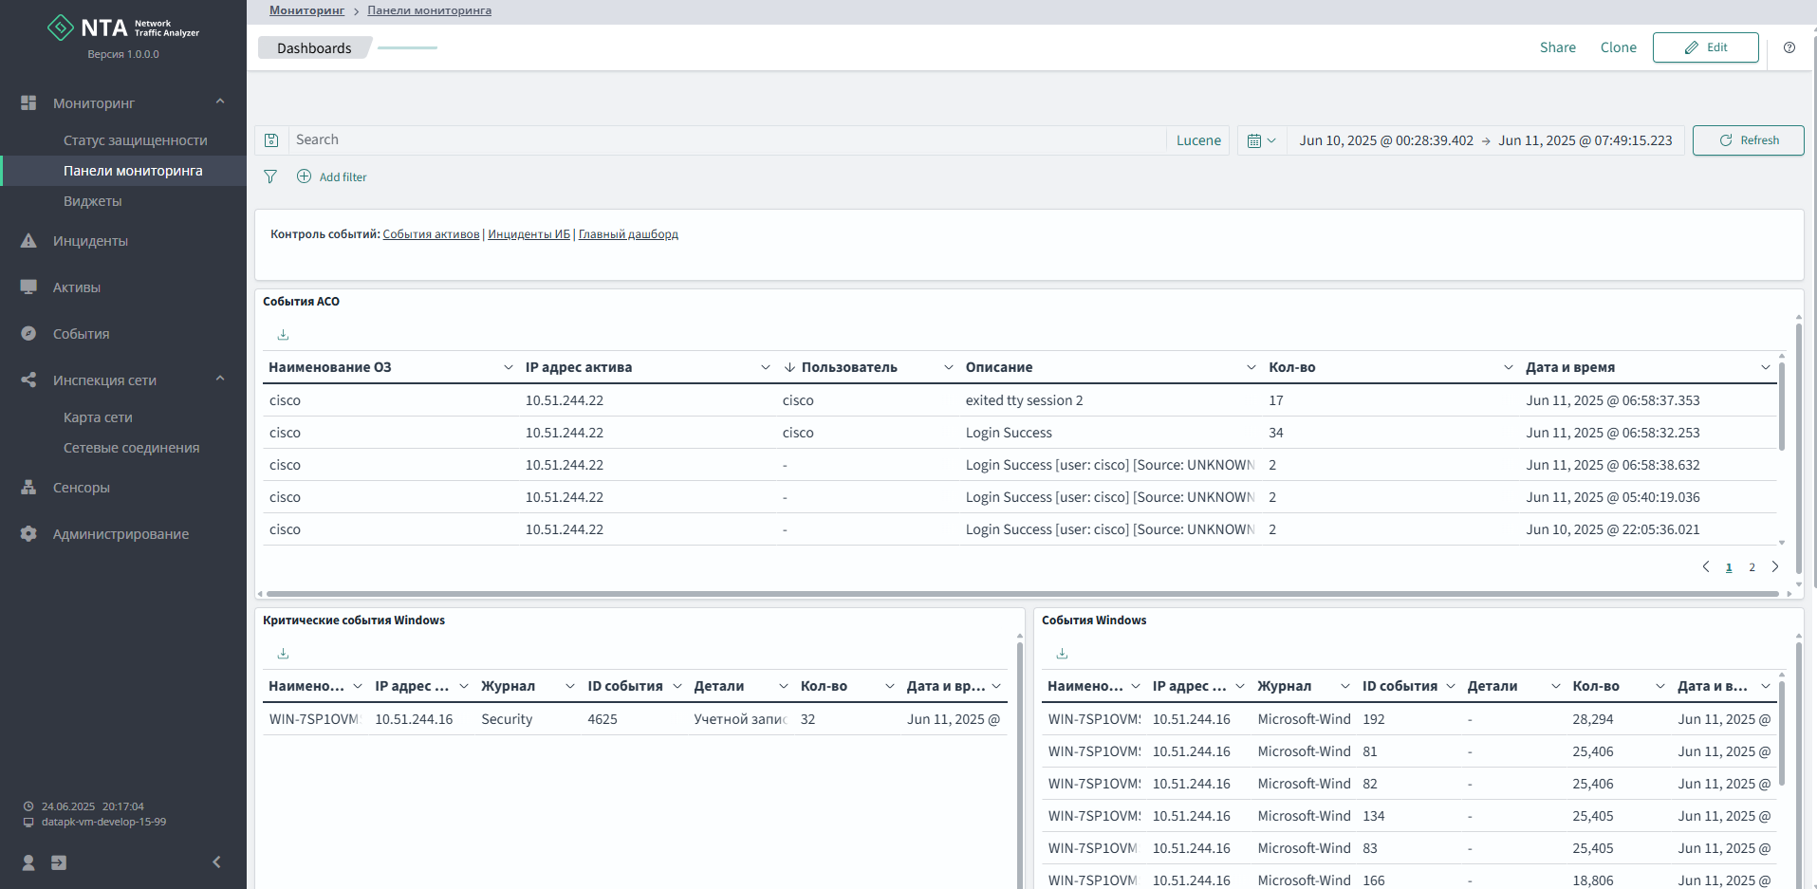Image resolution: width=1817 pixels, height=889 pixels.
Task: Click the События АСО horizontal scrollbar
Action: (1021, 594)
